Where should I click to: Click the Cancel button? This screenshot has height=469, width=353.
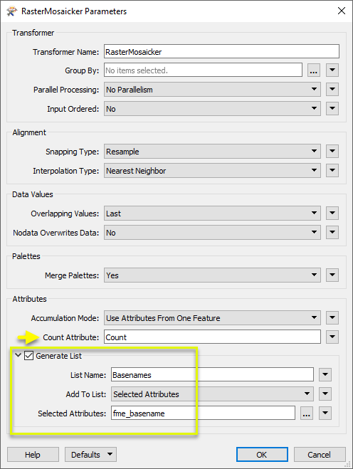coord(320,455)
